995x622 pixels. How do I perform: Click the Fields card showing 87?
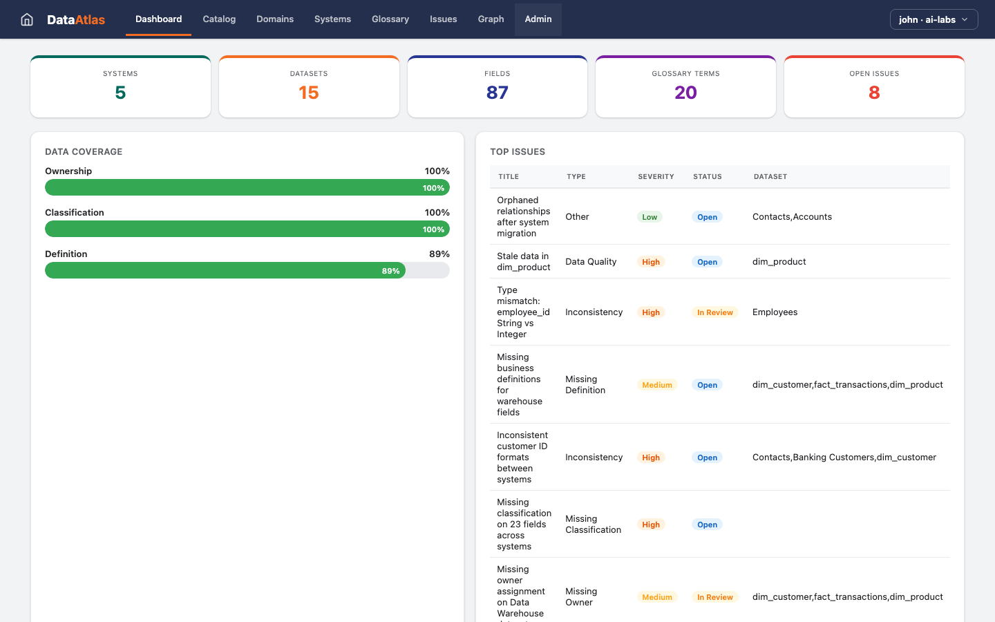497,86
